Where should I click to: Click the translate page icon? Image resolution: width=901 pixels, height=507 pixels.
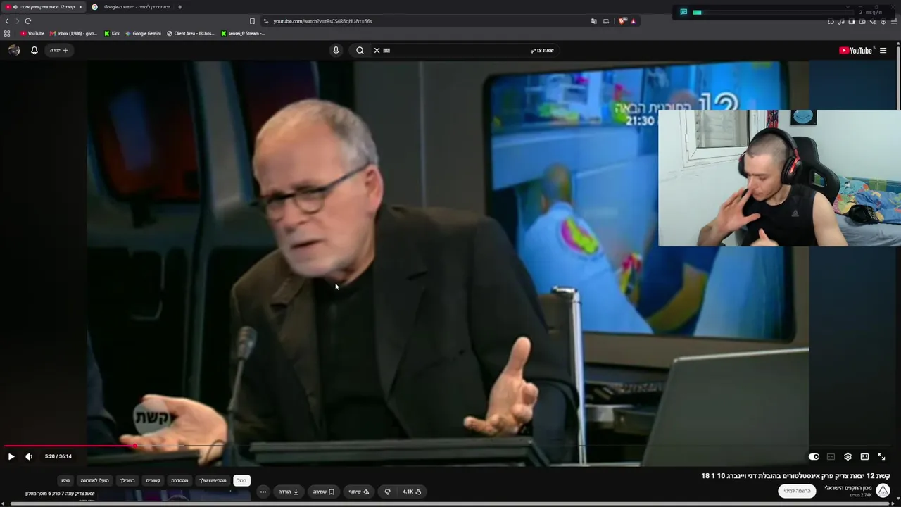pos(594,21)
